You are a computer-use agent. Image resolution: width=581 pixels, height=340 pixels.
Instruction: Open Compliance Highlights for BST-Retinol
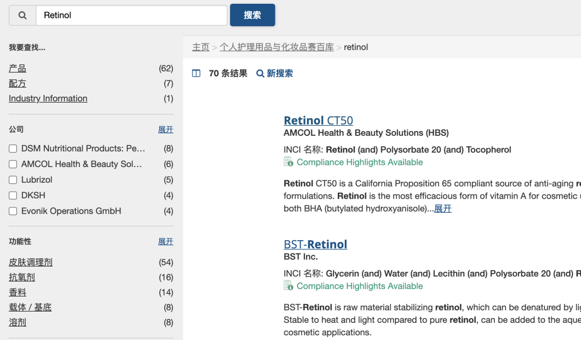[x=359, y=286]
